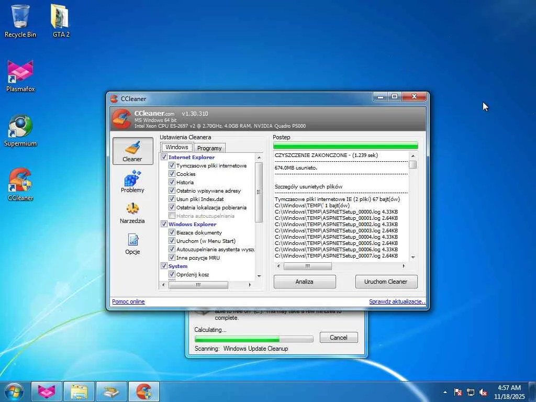Click the '674.0MB usunieto.' log line
536x402 pixels.
pos(296,168)
